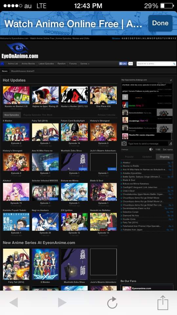
Task: Click X Maiden new series poster
Action: pyautogui.click(x=45, y=264)
